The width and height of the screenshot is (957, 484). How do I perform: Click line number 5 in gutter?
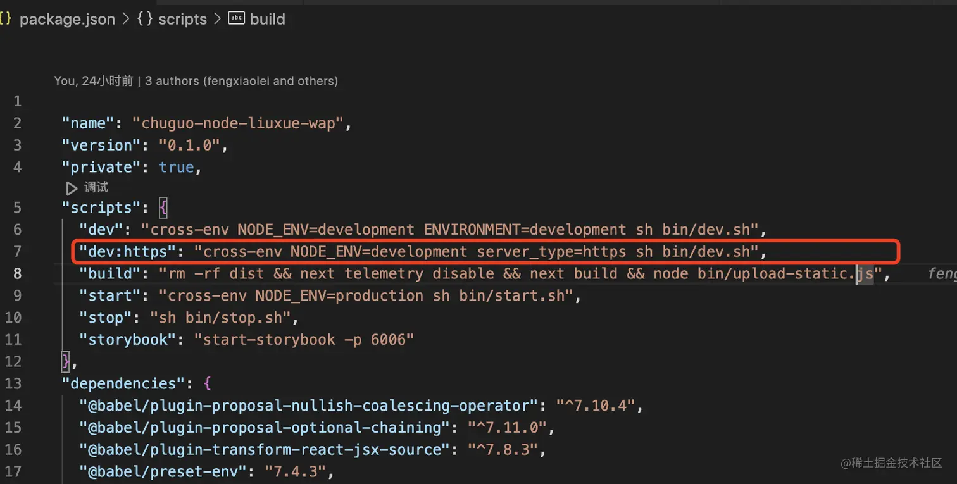tap(17, 208)
